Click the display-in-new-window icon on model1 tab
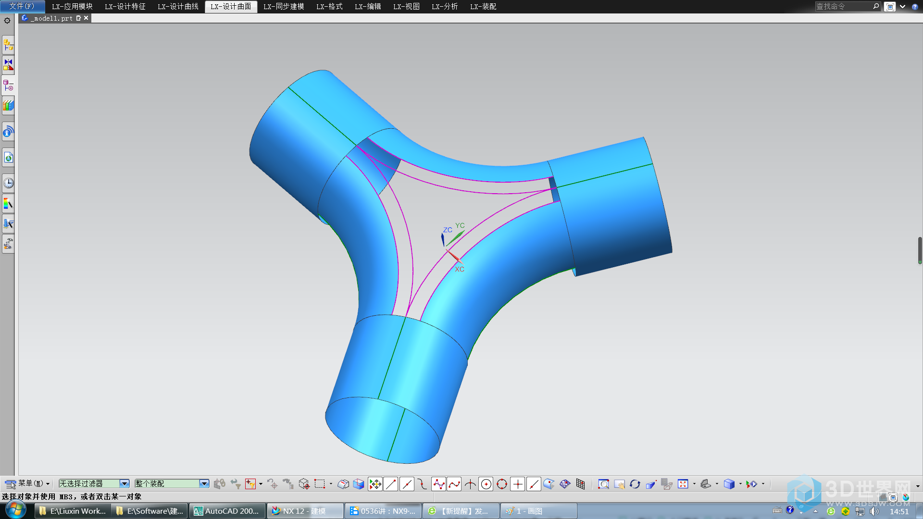923x519 pixels. tap(78, 18)
